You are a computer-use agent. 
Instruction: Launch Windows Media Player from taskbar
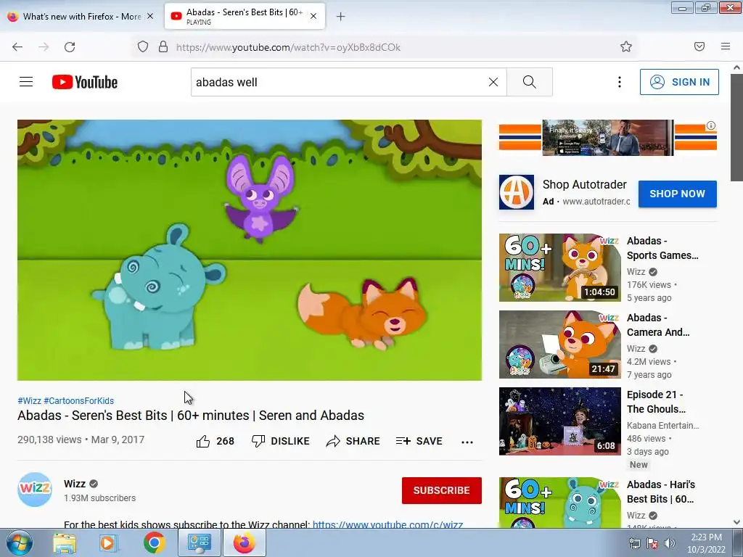(x=107, y=542)
